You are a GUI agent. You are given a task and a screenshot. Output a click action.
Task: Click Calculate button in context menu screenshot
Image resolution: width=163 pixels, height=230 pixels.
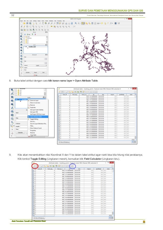(x=20, y=133)
